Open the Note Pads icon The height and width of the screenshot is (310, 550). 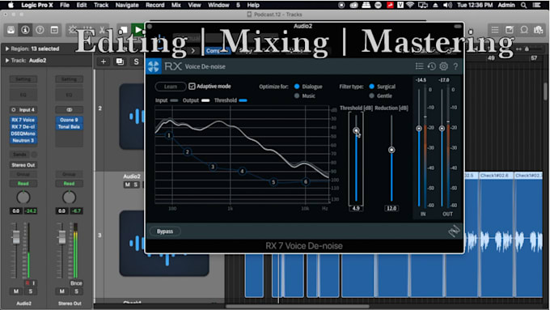510,30
